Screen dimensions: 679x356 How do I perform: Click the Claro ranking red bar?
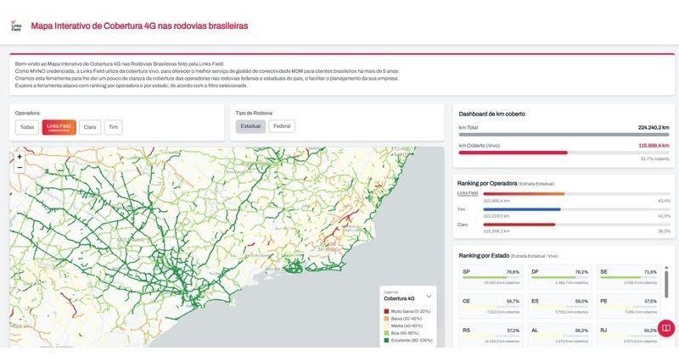(519, 225)
